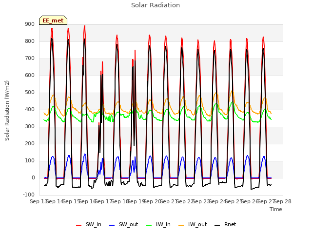Click the Solar Radiation chart title

tap(156, 5)
